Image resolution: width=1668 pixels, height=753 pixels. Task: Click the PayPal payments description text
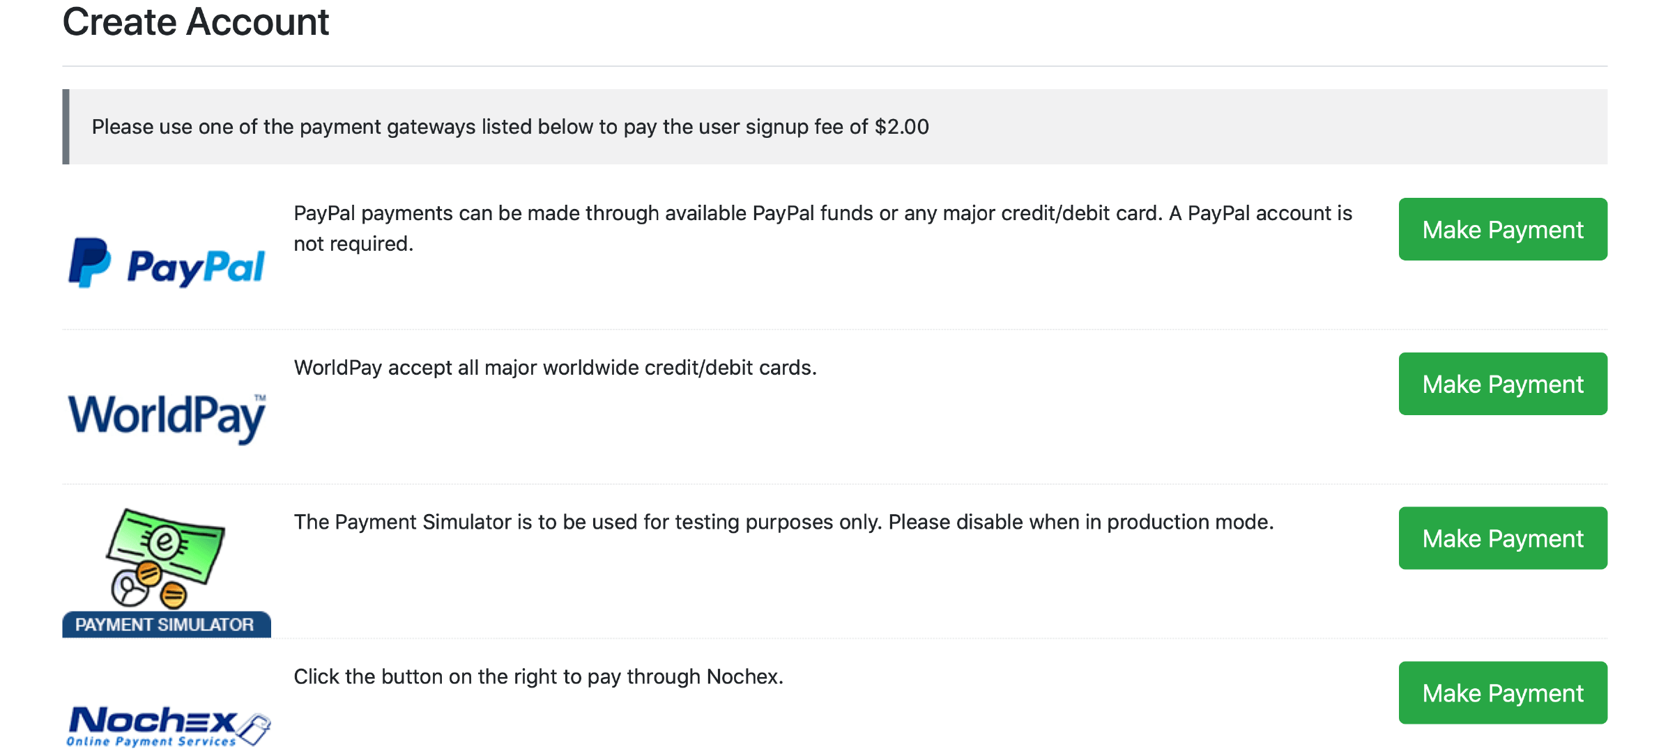click(822, 228)
